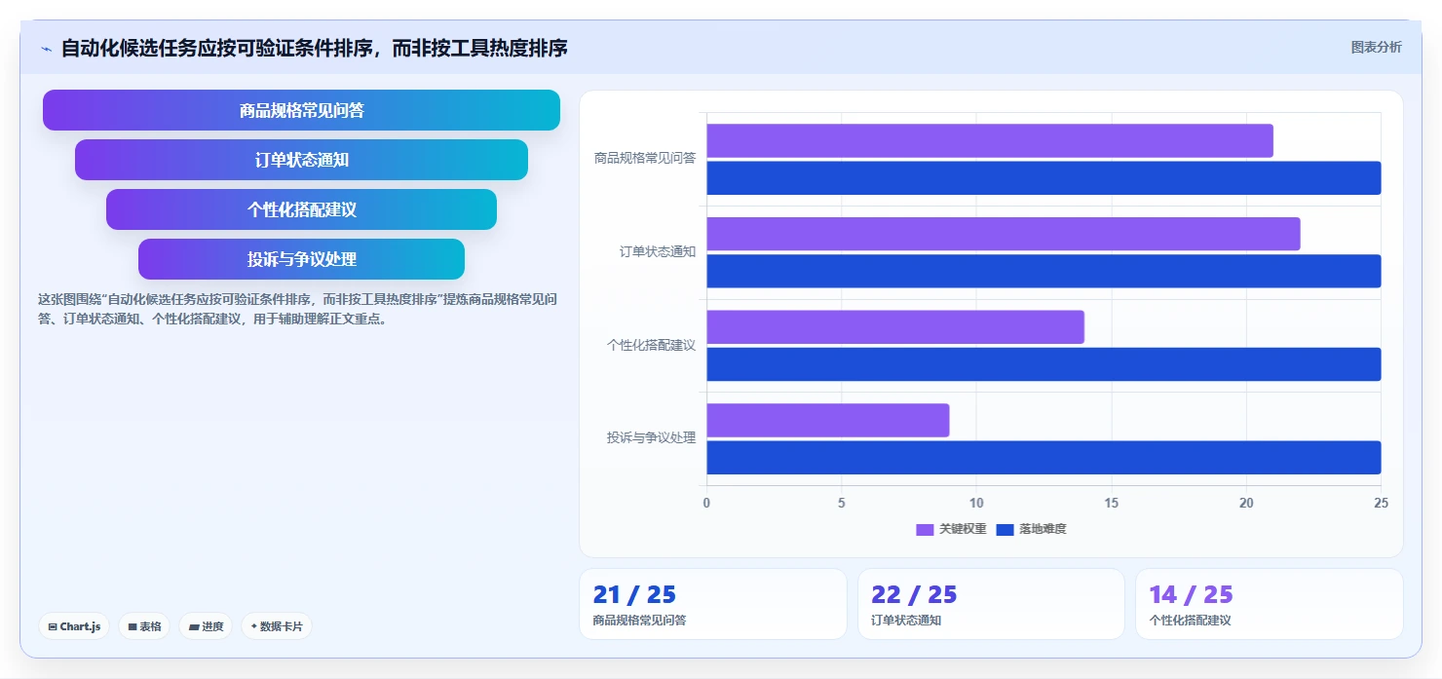This screenshot has height=679, width=1442.
Task: Click the 投诉与争议处理 y-axis label
Action: [651, 437]
